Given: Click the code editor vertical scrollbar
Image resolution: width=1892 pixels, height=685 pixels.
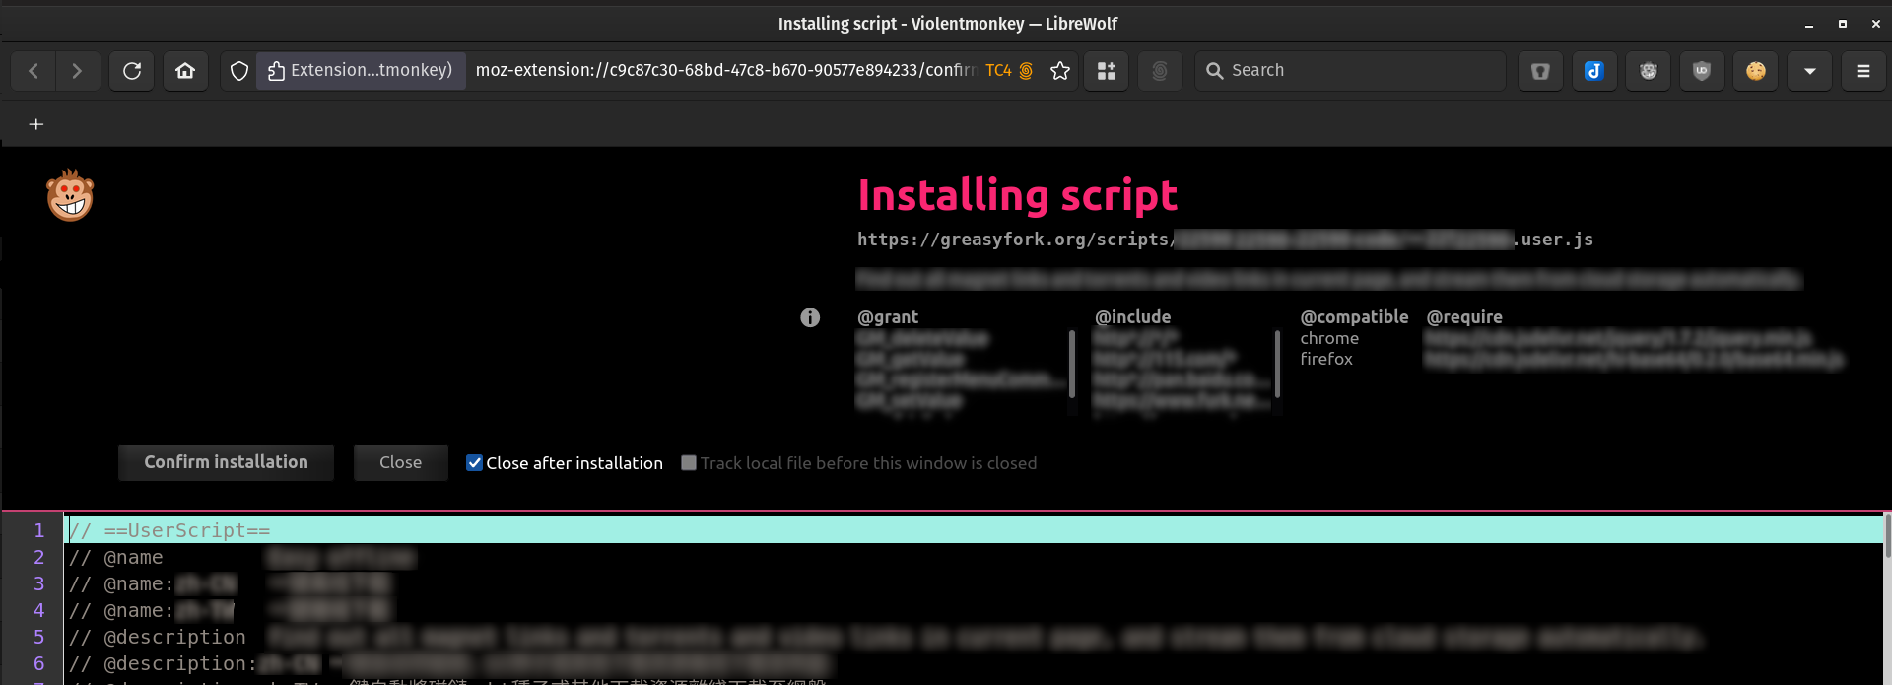Looking at the screenshot, I should pyautogui.click(x=1887, y=537).
